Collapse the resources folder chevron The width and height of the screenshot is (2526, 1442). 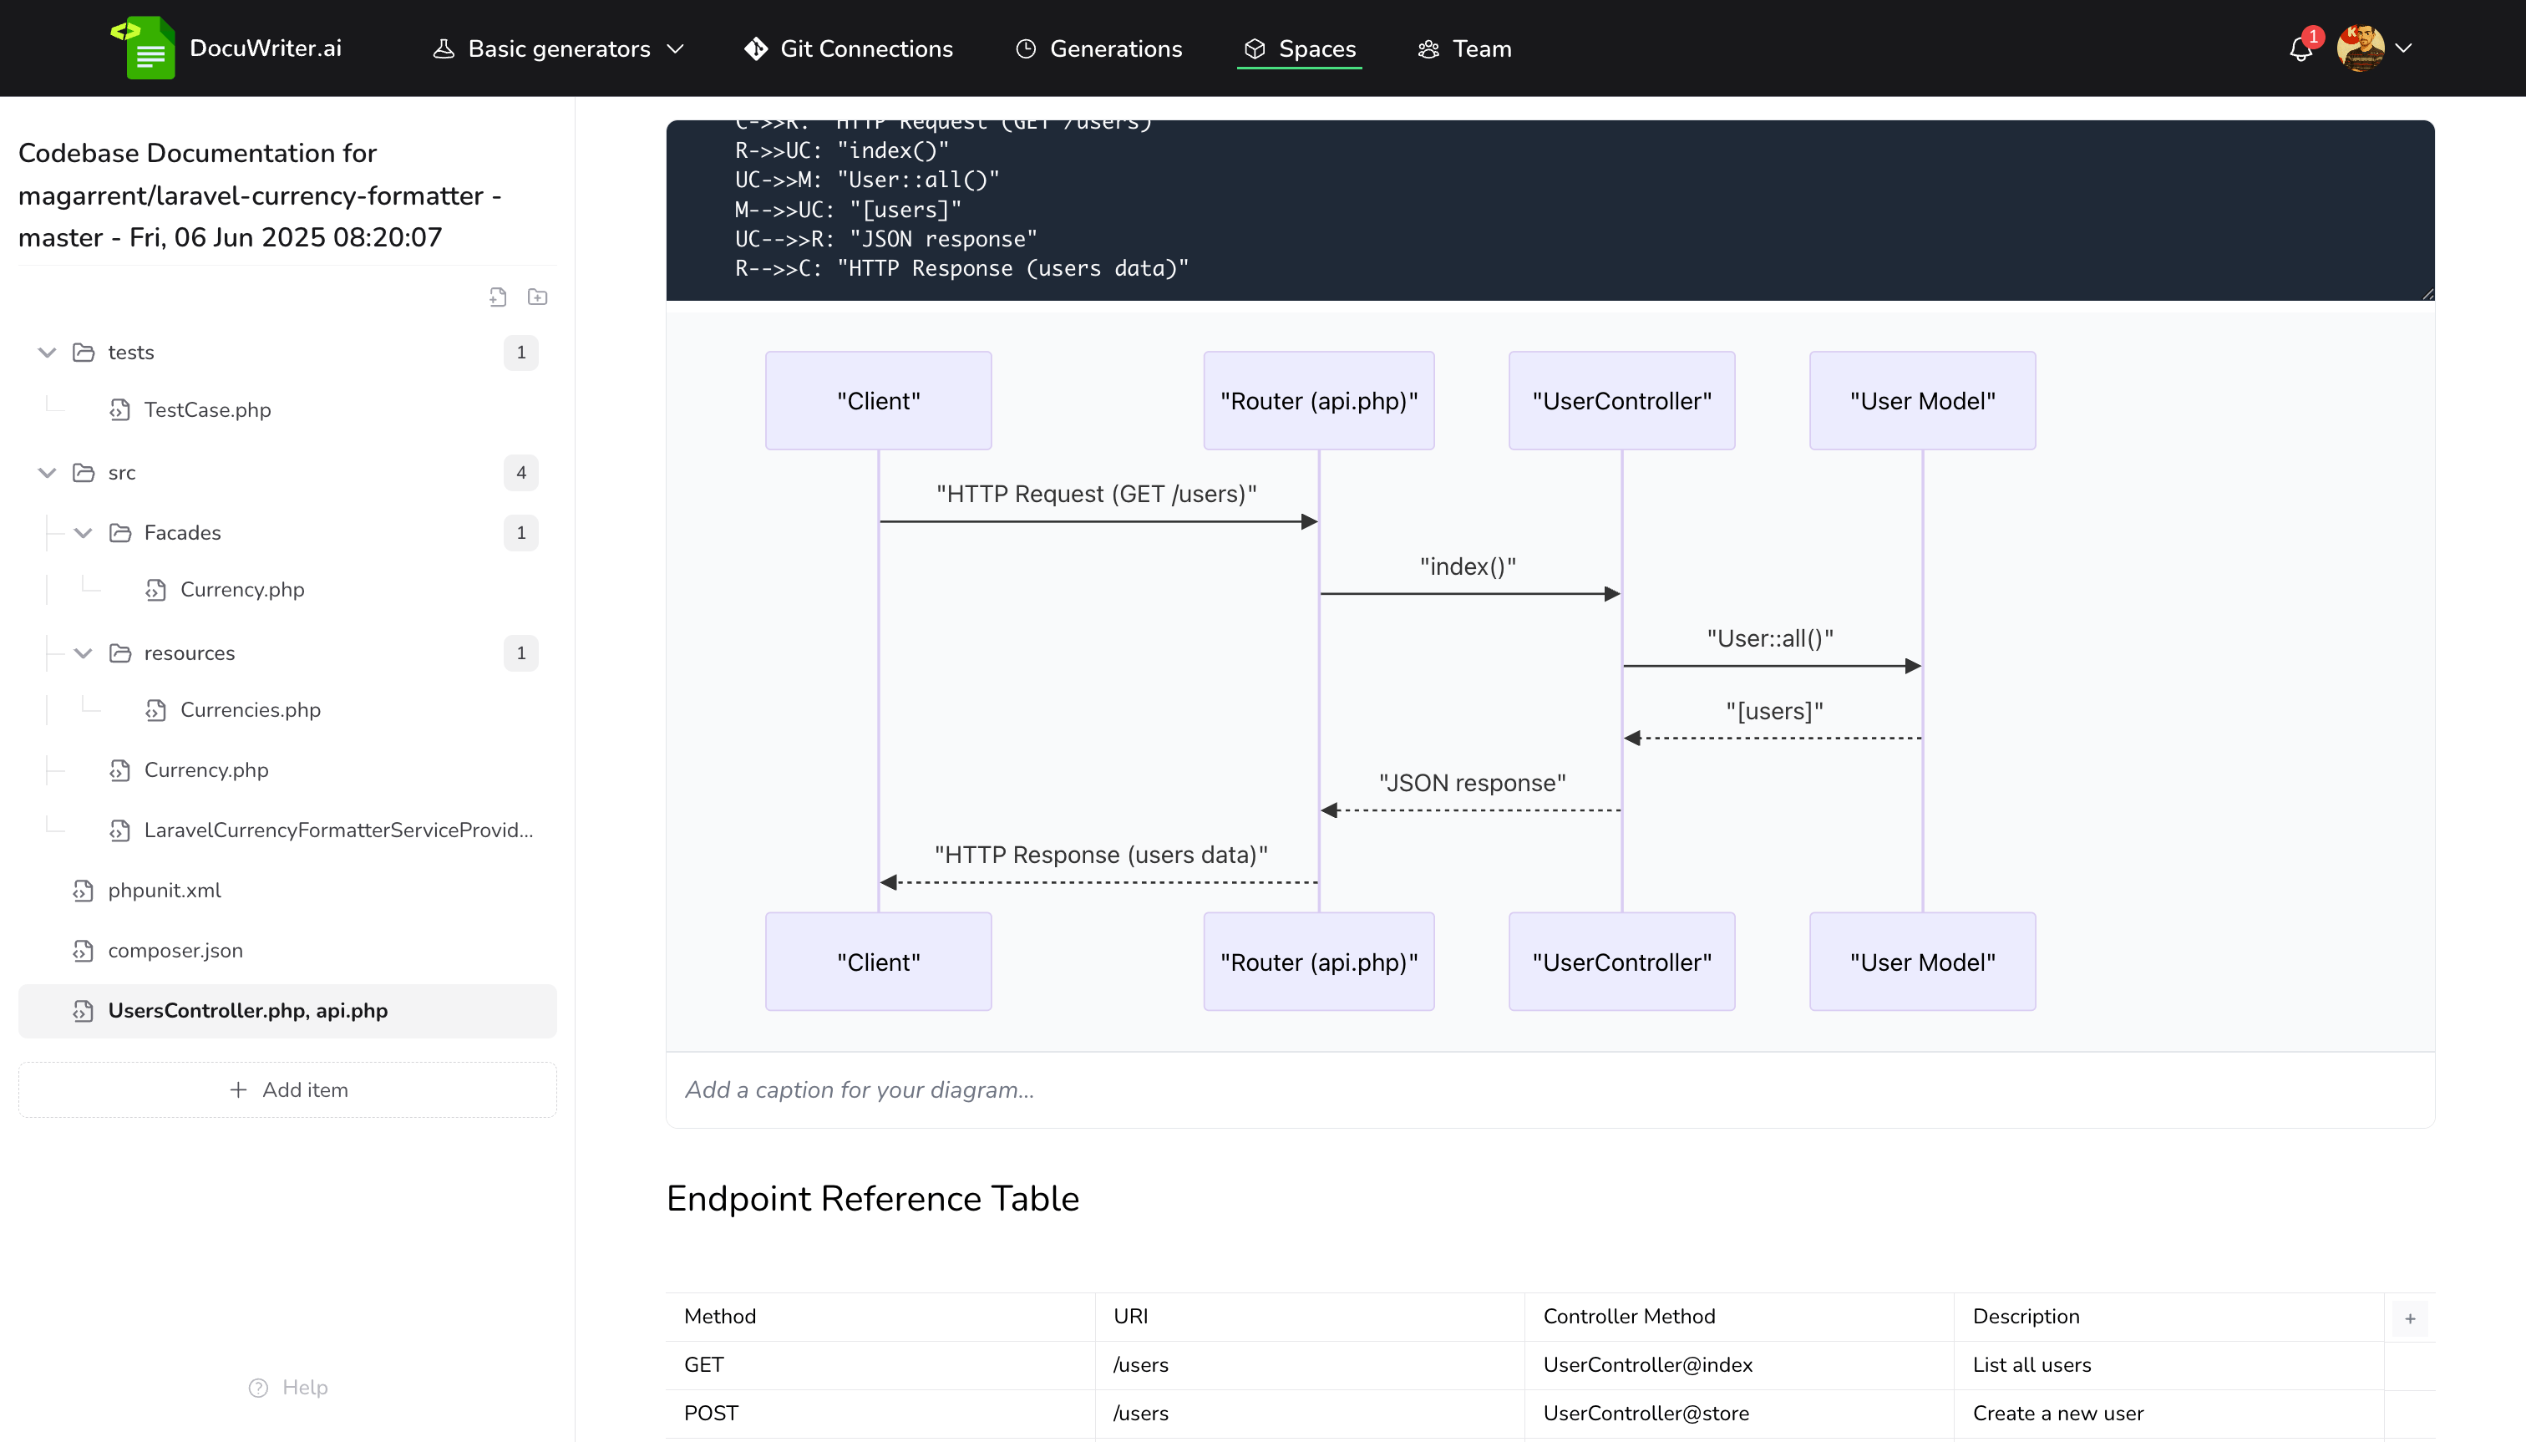click(x=84, y=652)
